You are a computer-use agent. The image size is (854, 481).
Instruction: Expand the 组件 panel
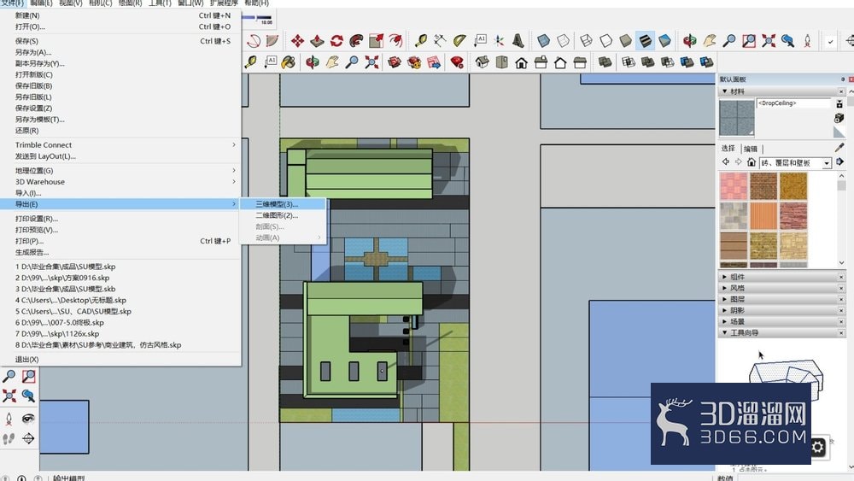point(781,277)
